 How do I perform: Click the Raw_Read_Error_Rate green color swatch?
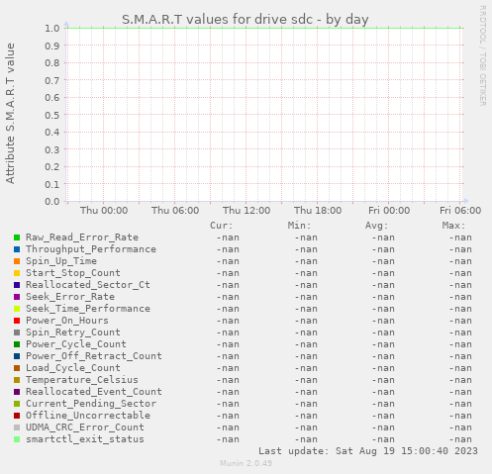click(17, 237)
